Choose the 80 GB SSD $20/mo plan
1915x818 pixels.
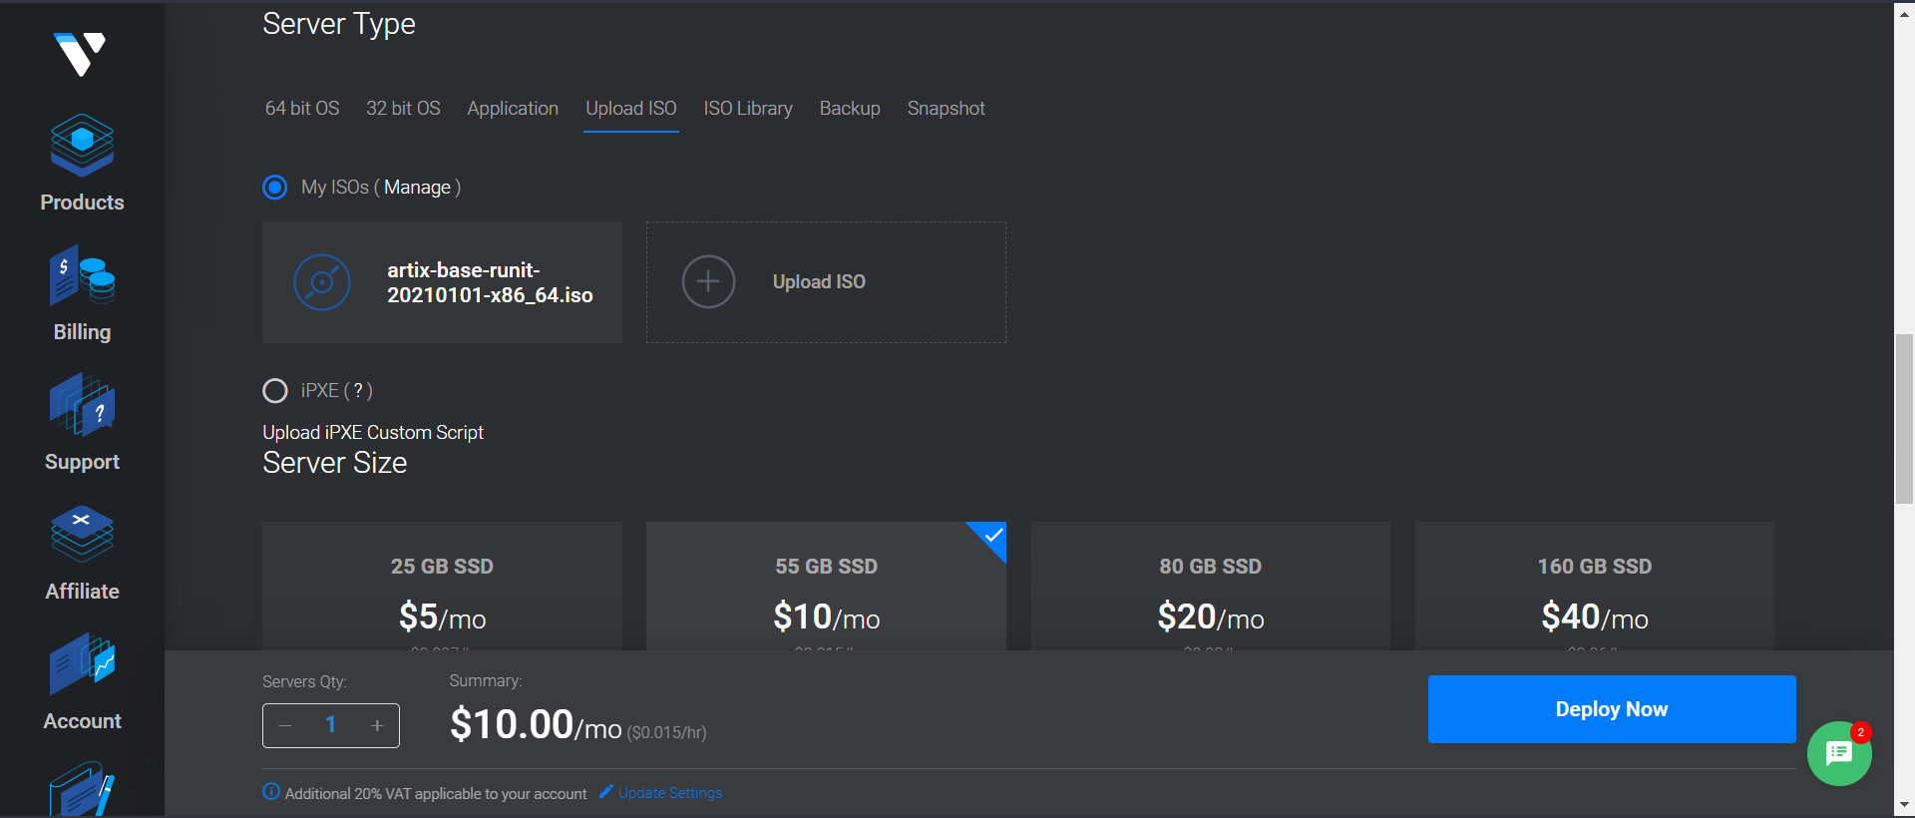pos(1210,587)
